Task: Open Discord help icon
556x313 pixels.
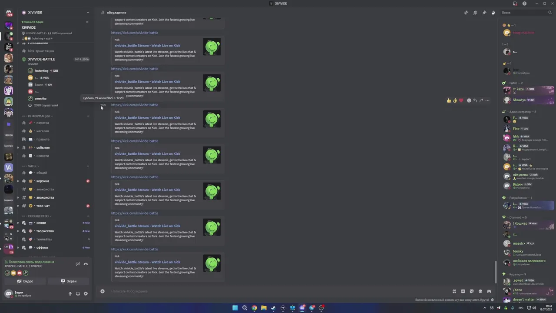Action: [x=524, y=3]
